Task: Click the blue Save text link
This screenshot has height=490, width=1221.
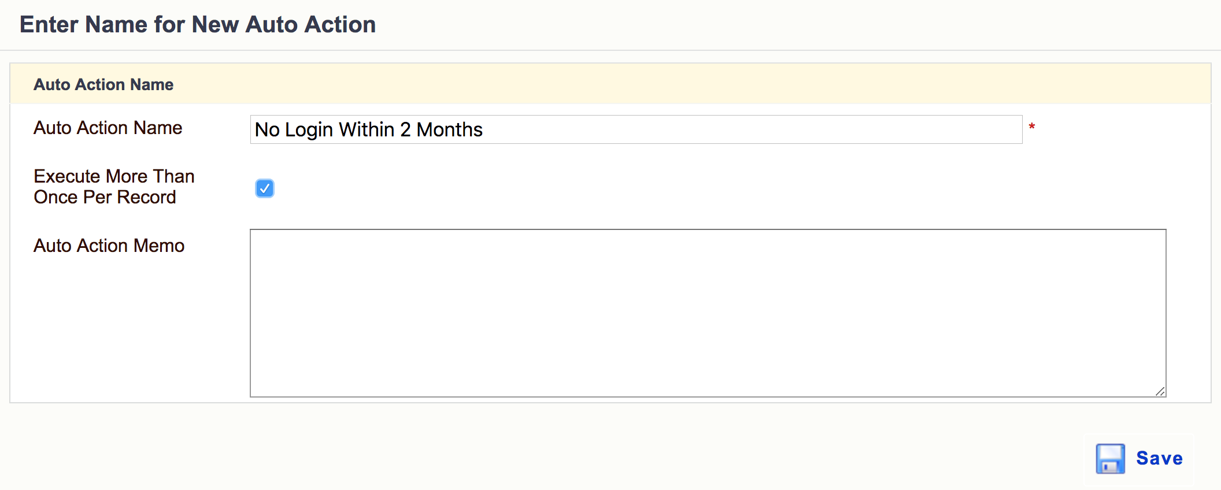Action: tap(1159, 458)
